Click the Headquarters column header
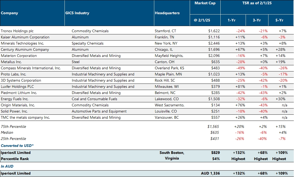Viewport: 294px width, 177px height. coord(167,13)
